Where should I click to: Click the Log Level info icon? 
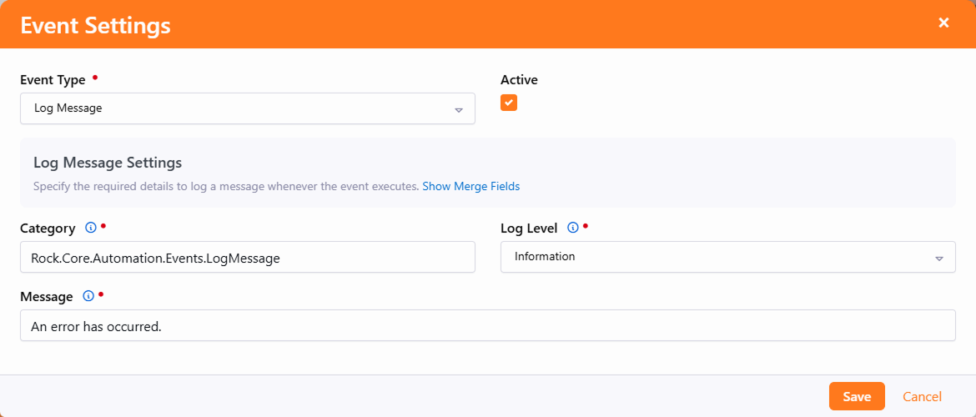(x=573, y=228)
